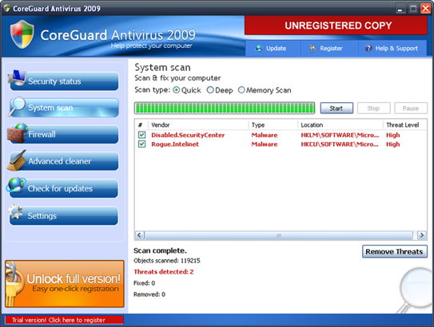Close the CoreGuard Antivirus window
434x327 pixels.
point(425,8)
